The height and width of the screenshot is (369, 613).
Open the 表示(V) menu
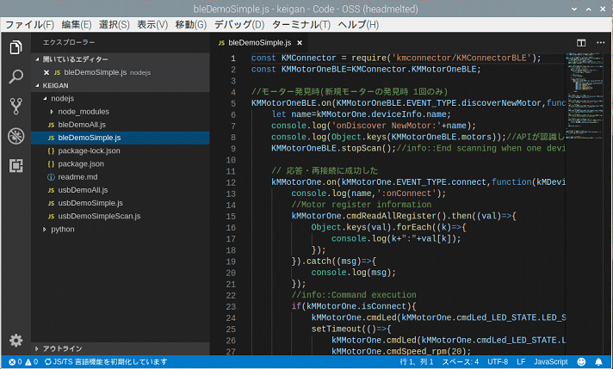(x=152, y=25)
